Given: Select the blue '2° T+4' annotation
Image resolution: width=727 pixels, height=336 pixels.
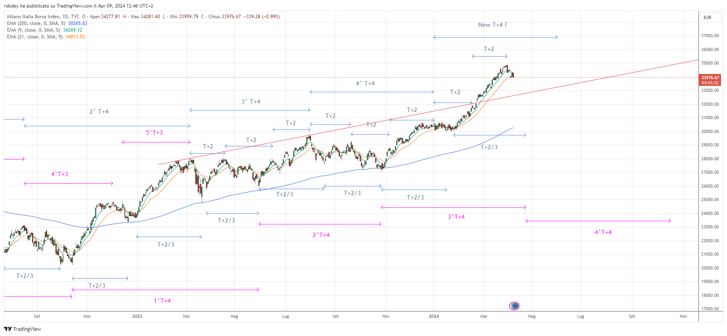Looking at the screenshot, I should click(99, 112).
